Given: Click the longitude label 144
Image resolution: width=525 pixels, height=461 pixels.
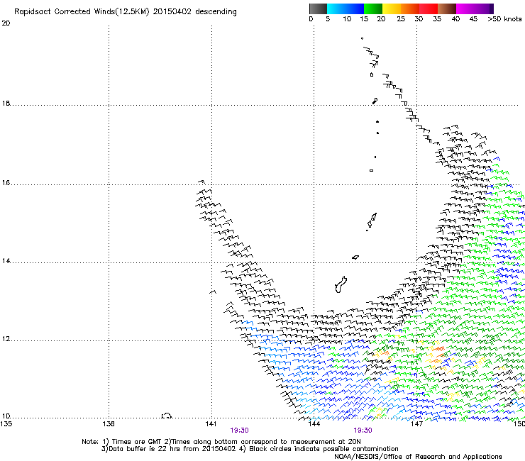Looking at the screenshot, I should tap(314, 424).
